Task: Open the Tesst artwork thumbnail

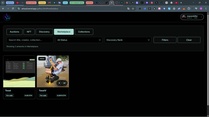Action: (x=19, y=72)
